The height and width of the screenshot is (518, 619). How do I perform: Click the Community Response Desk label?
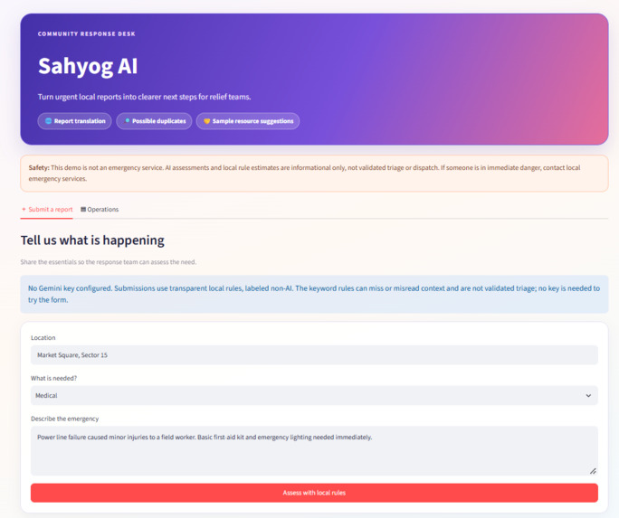pyautogui.click(x=87, y=34)
